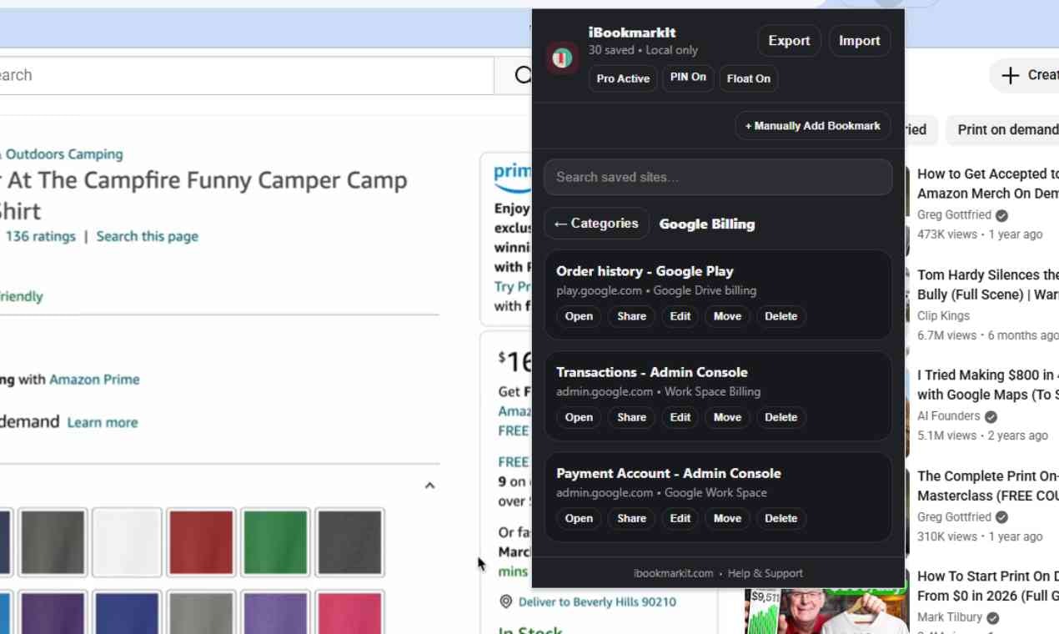The width and height of the screenshot is (1059, 634).
Task: Delete the Transactions Admin Console bookmark
Action: (780, 417)
